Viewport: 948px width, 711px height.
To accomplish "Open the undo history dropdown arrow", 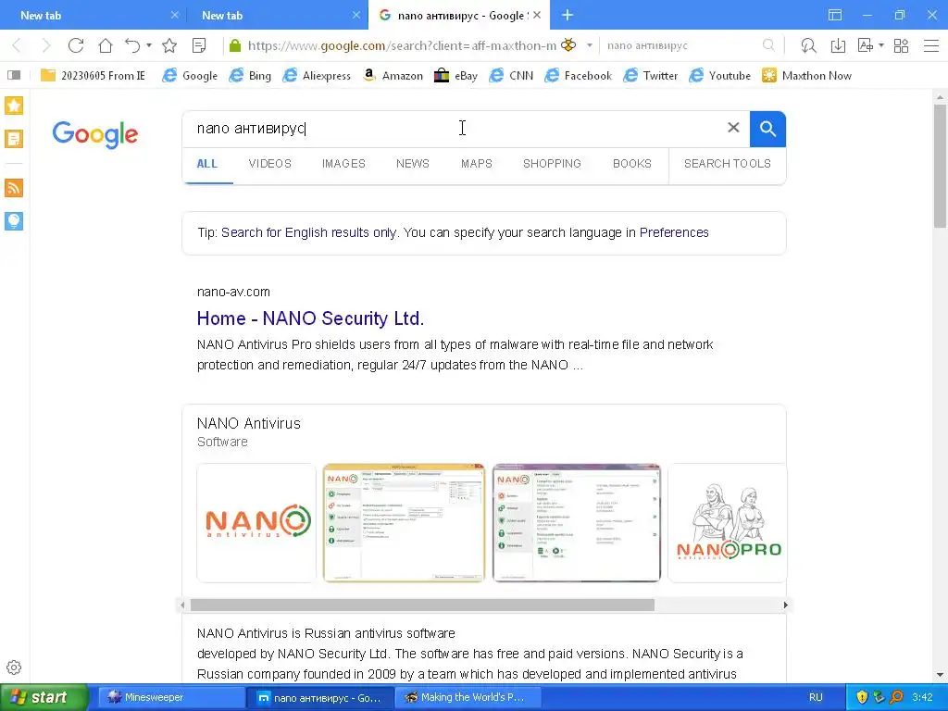I will 149,45.
